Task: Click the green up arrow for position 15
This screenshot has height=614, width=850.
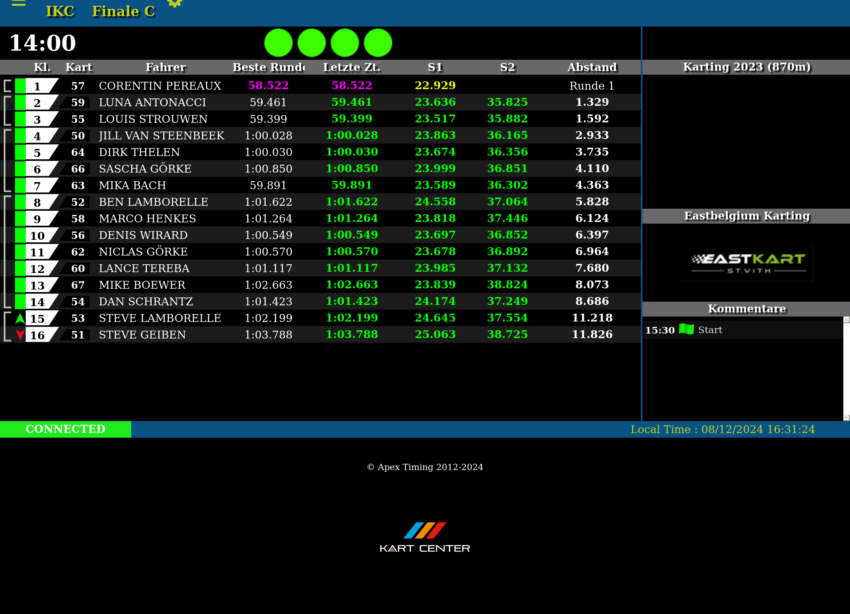Action: [x=20, y=318]
